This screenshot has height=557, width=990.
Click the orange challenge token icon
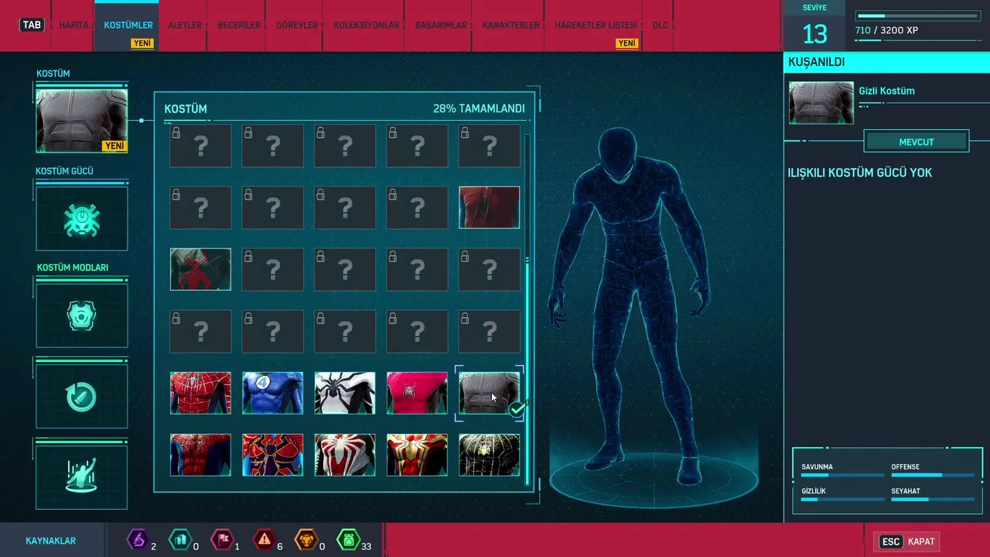coord(306,540)
